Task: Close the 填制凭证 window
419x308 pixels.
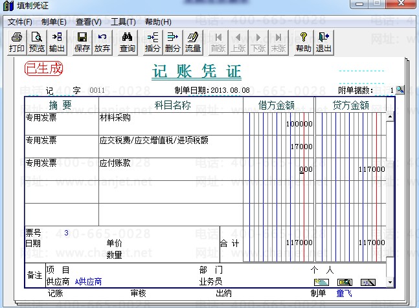Action: (x=401, y=4)
